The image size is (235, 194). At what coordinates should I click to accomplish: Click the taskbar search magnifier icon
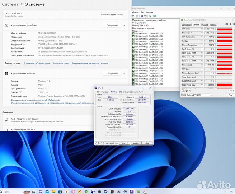1,191
